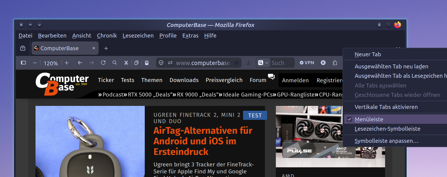Screen dimensions: 447x177
Task: Open the Chronik menu
Action: tap(107, 36)
